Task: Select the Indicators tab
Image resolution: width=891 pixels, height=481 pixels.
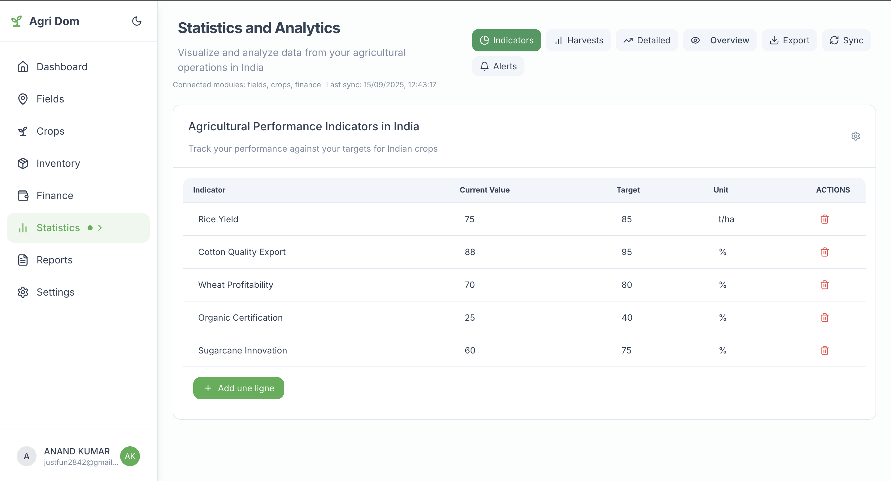Action: point(506,41)
